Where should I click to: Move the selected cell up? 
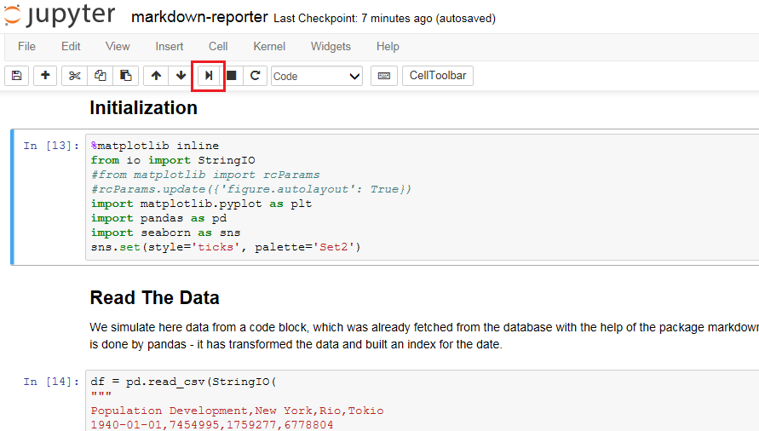point(156,76)
